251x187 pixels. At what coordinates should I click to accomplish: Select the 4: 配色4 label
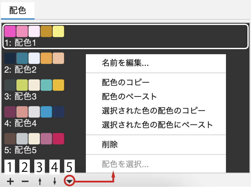(x=20, y=123)
